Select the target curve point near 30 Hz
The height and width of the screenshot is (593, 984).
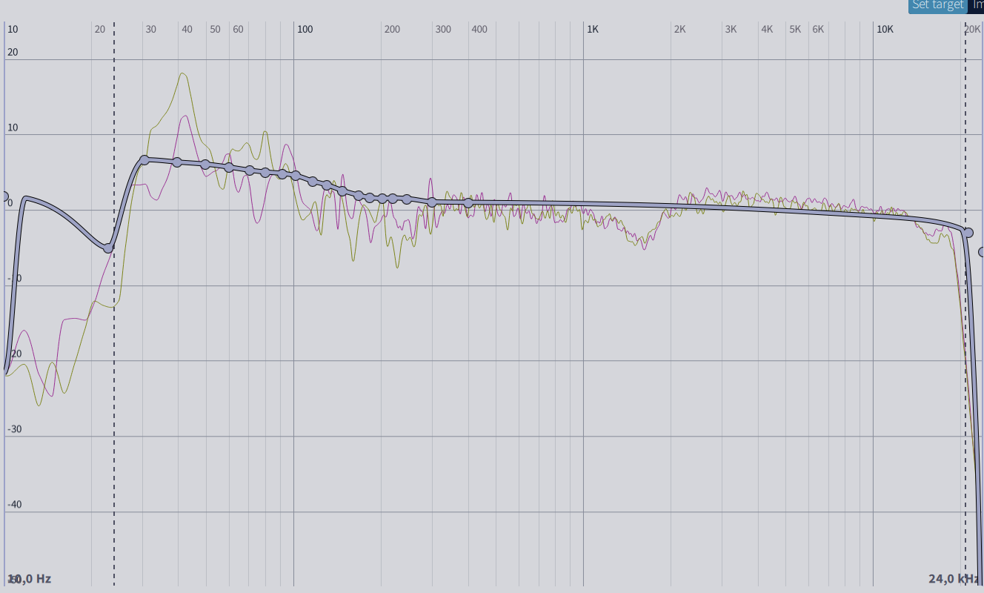[x=144, y=159]
